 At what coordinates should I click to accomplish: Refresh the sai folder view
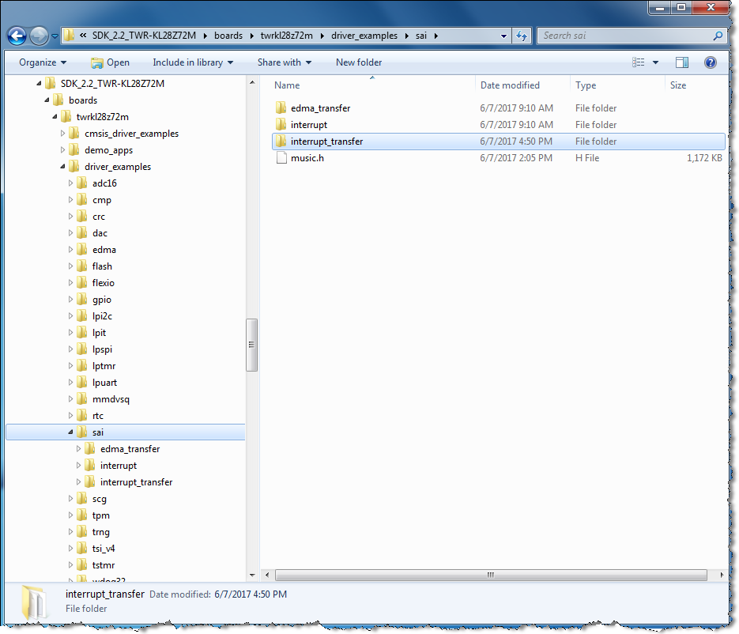[x=522, y=36]
